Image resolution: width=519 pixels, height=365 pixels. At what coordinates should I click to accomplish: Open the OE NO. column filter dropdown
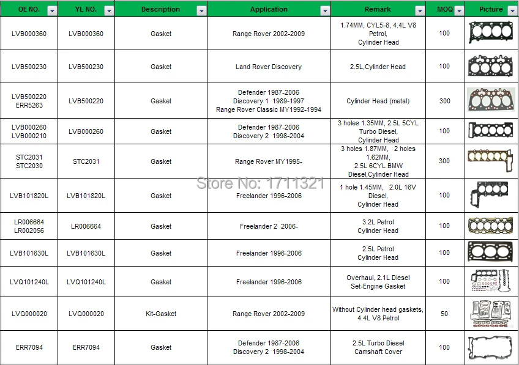tap(52, 11)
